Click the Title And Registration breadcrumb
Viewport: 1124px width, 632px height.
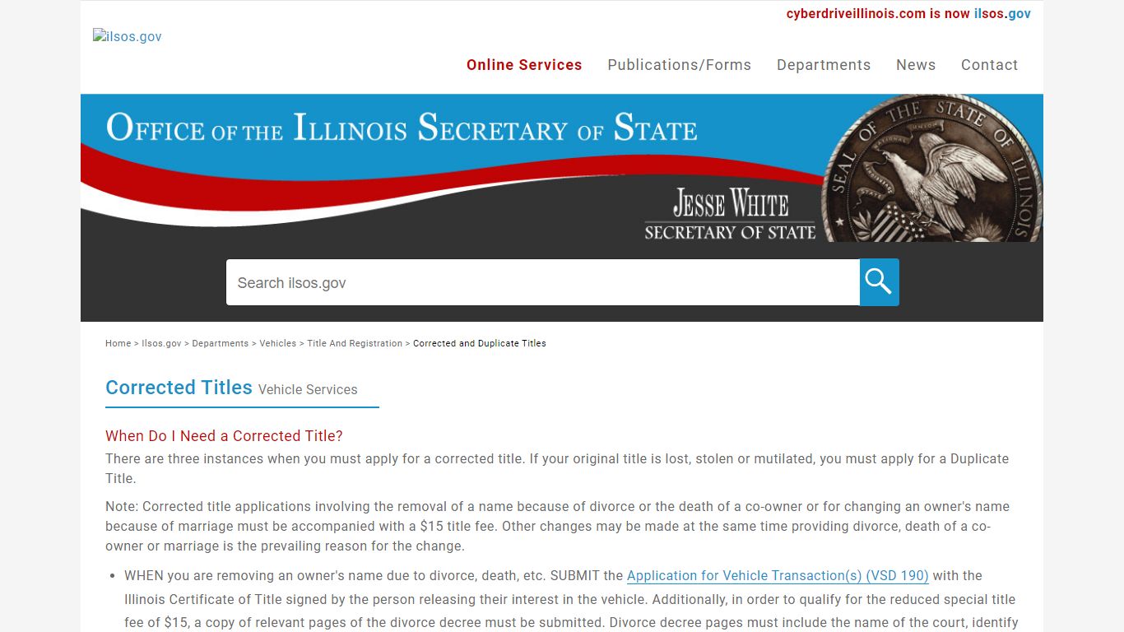(x=355, y=343)
